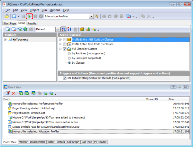Click the configure current profiler icon
Viewport: 193px width, 147px height.
tap(97, 16)
